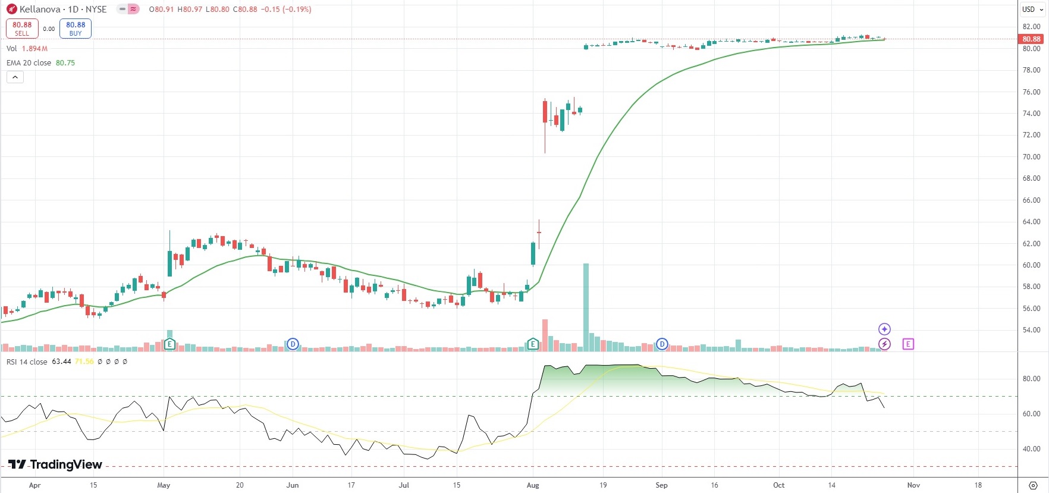
Task: Click the Apr label on the time axis
Action: pos(35,485)
